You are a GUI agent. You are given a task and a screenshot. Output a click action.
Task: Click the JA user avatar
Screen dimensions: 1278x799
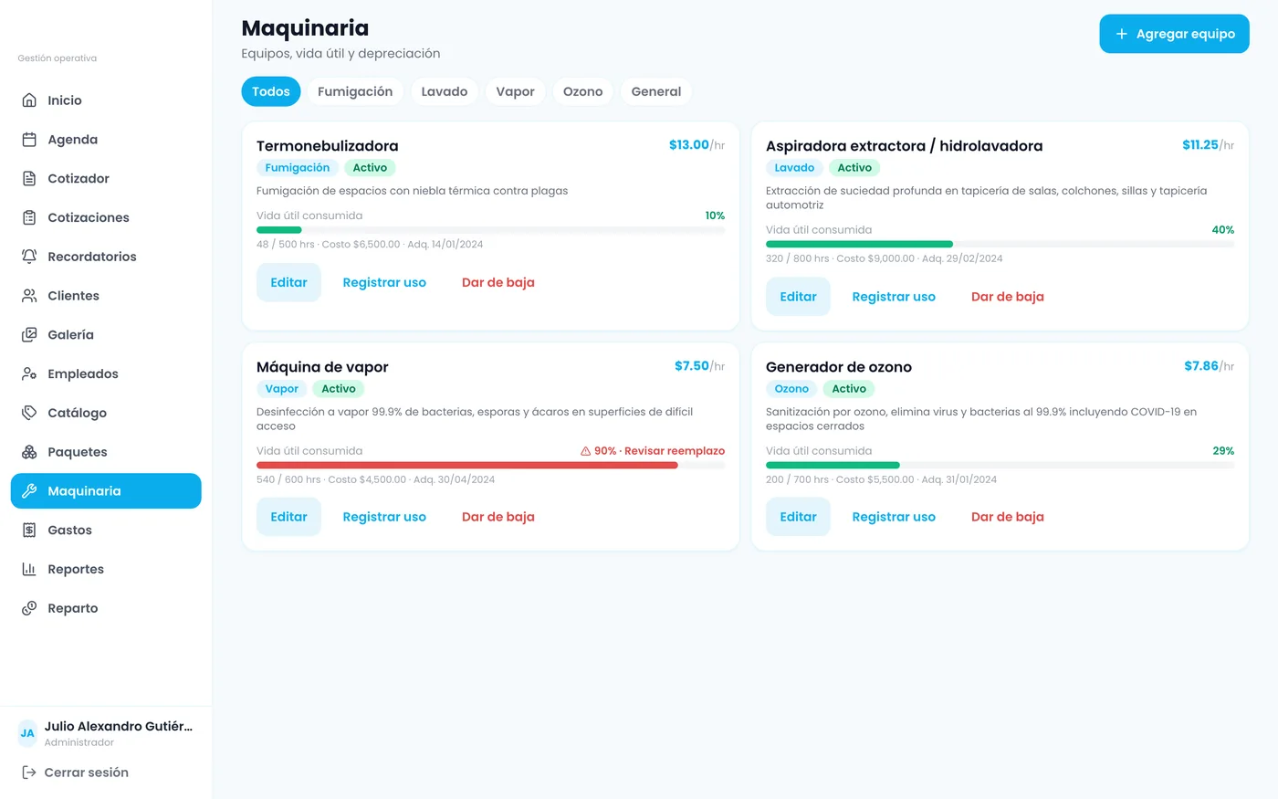tap(27, 733)
